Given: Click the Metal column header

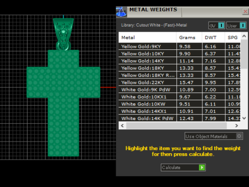Looking at the screenshot, I should [147, 37].
